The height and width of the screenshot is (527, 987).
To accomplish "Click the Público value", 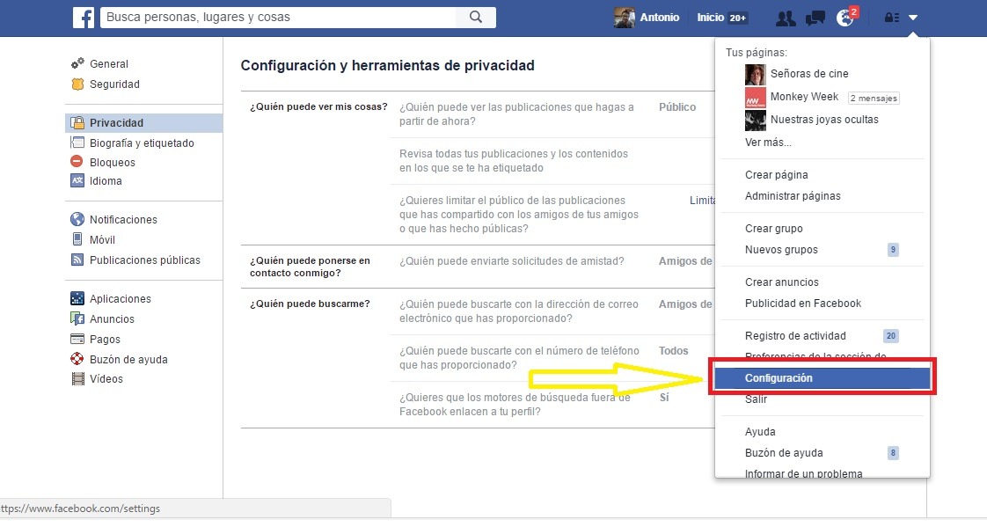I will pyautogui.click(x=677, y=107).
